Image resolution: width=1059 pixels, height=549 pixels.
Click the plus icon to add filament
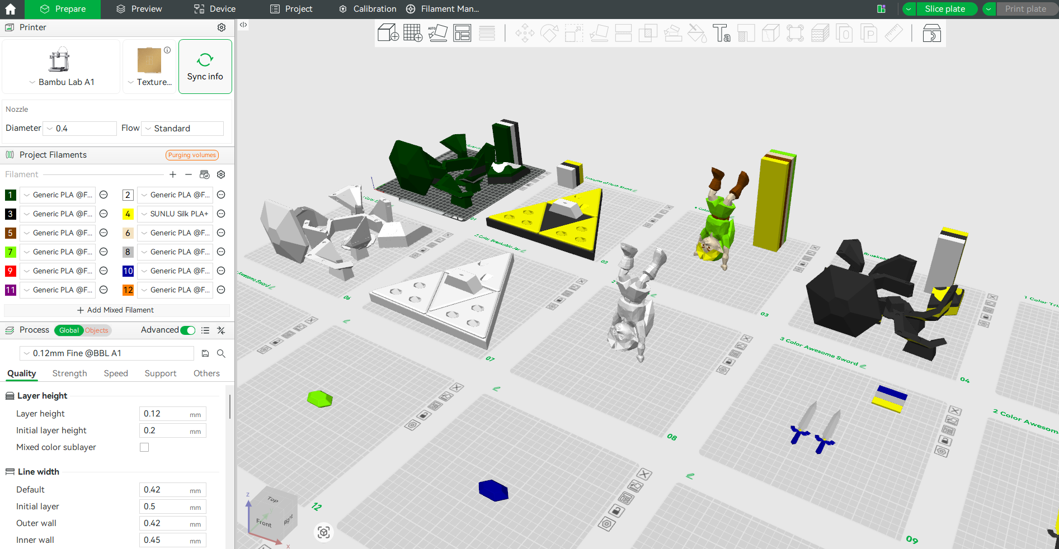(x=173, y=174)
